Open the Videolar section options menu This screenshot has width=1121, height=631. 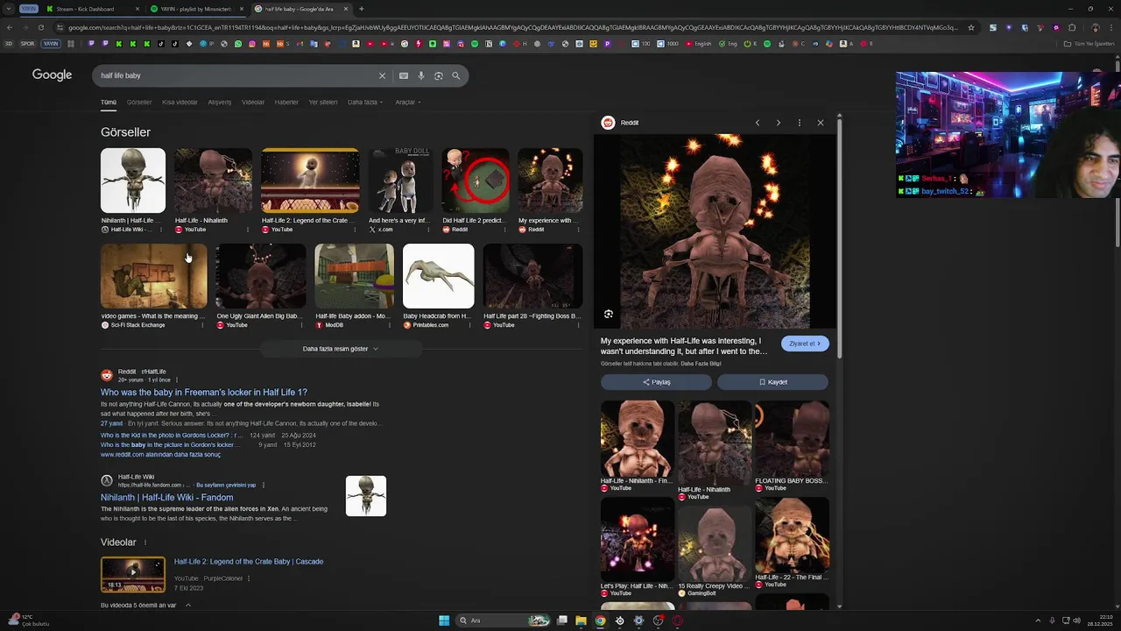point(145,542)
